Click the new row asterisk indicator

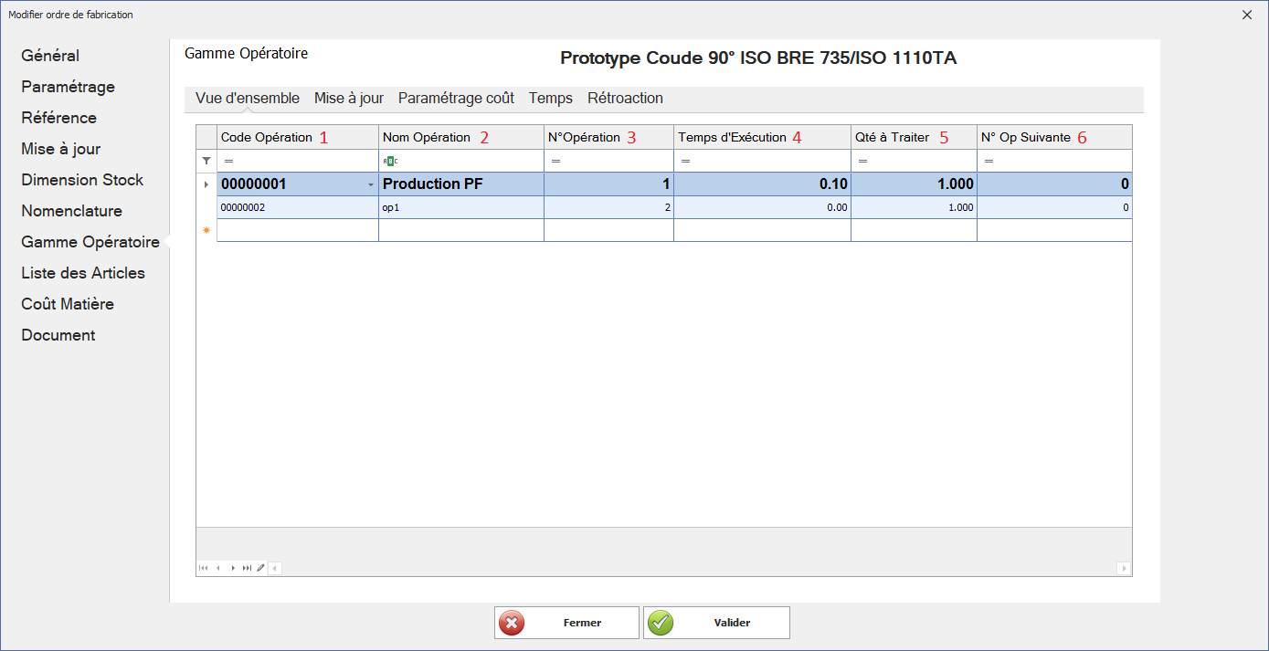click(x=206, y=231)
